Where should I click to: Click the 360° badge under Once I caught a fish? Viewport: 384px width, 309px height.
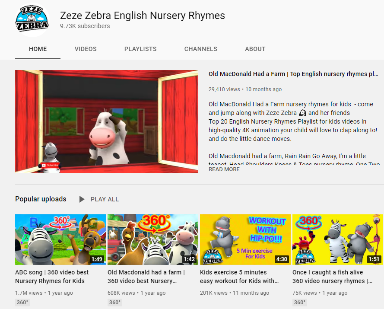300,303
